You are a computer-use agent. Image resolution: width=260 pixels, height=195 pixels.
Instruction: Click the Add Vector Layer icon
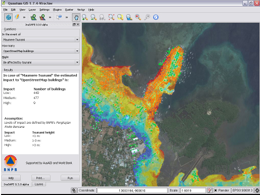[33, 17]
